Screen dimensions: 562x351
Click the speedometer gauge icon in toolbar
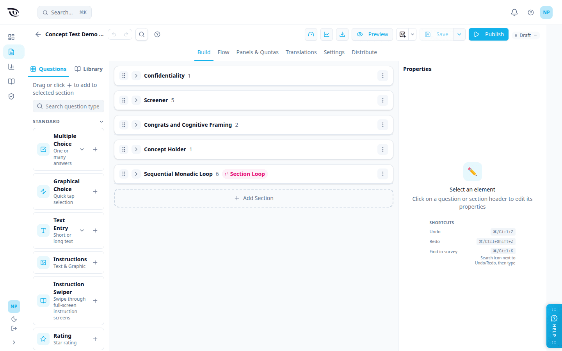tap(311, 34)
